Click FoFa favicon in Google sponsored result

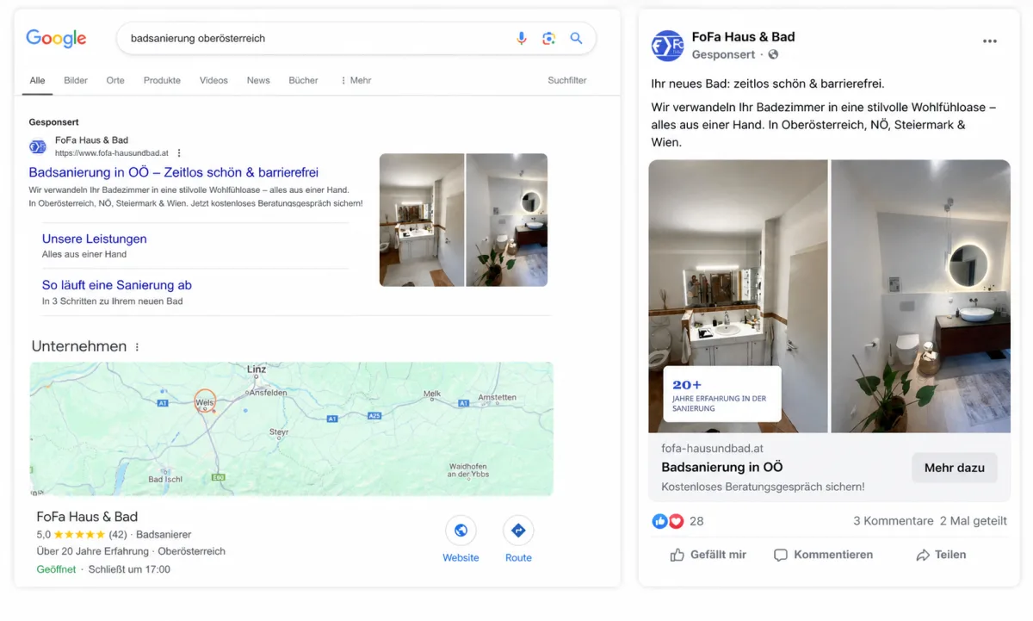coord(38,146)
